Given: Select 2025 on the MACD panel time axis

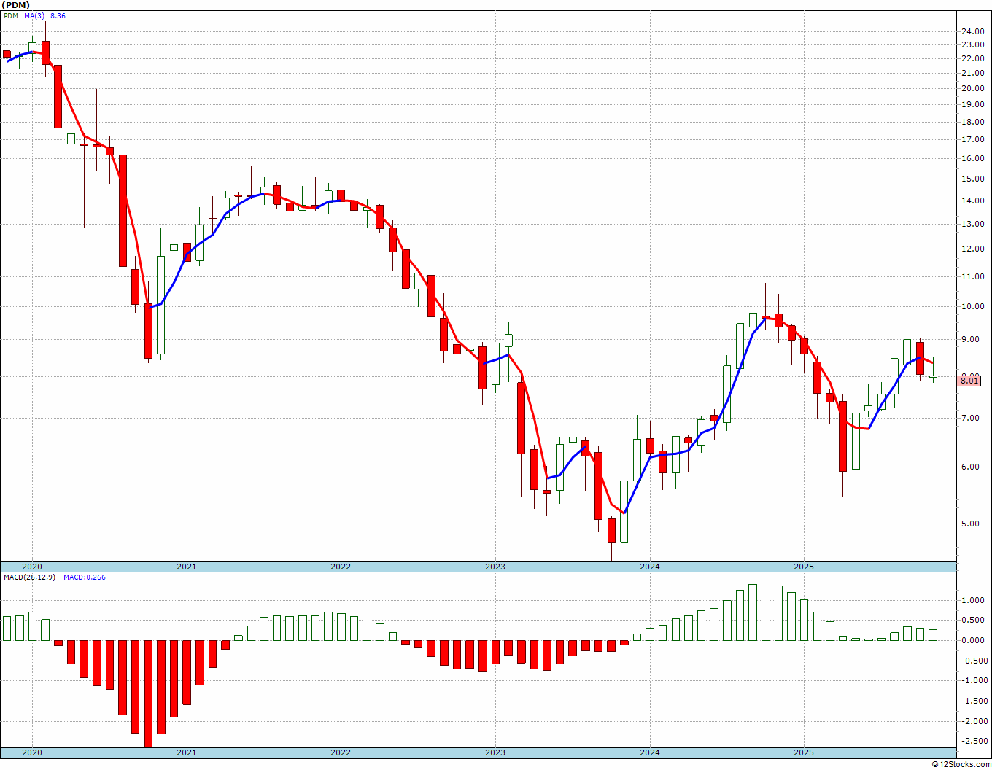Looking at the screenshot, I should [x=803, y=752].
